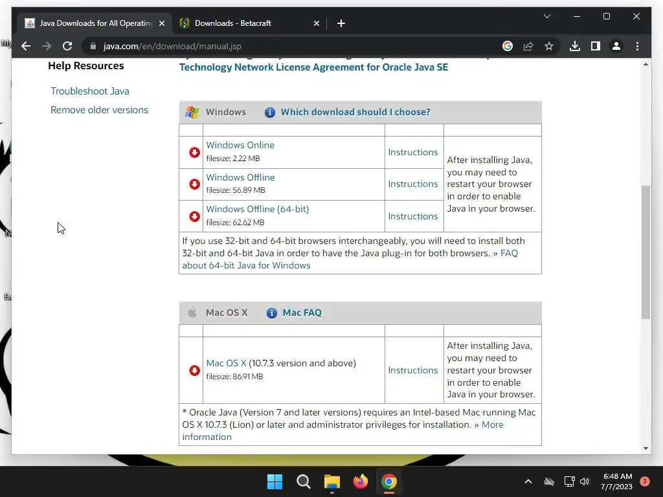Click the OneDrive cloud tray icon
This screenshot has height=497, width=663.
[549, 481]
